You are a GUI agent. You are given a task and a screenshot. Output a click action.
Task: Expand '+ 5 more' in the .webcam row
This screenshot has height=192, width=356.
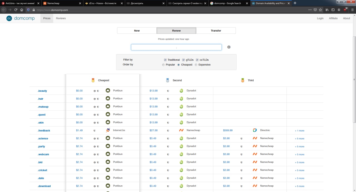300,155
